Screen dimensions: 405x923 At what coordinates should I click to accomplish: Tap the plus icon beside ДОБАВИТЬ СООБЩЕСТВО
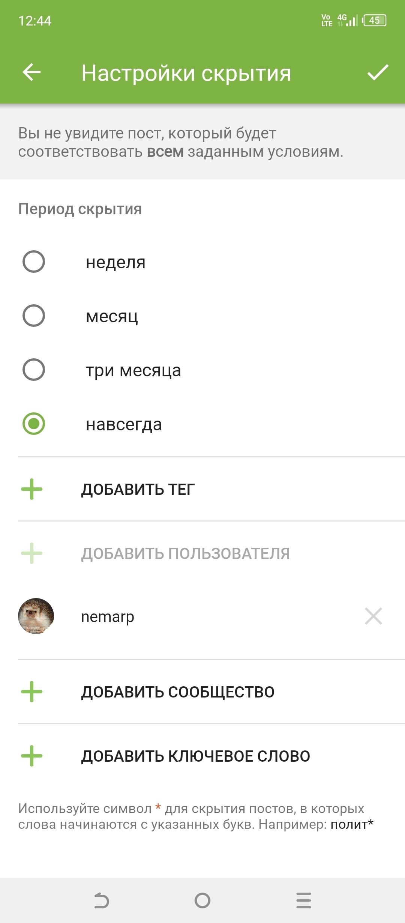pyautogui.click(x=32, y=691)
